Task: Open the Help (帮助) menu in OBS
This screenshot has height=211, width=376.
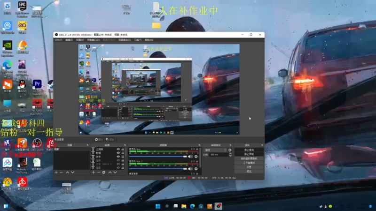Action: 149,40
